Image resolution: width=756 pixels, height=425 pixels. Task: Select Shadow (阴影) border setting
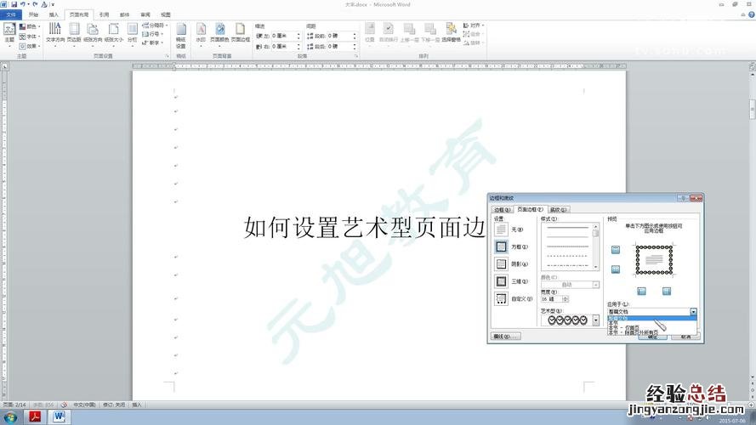(x=512, y=264)
